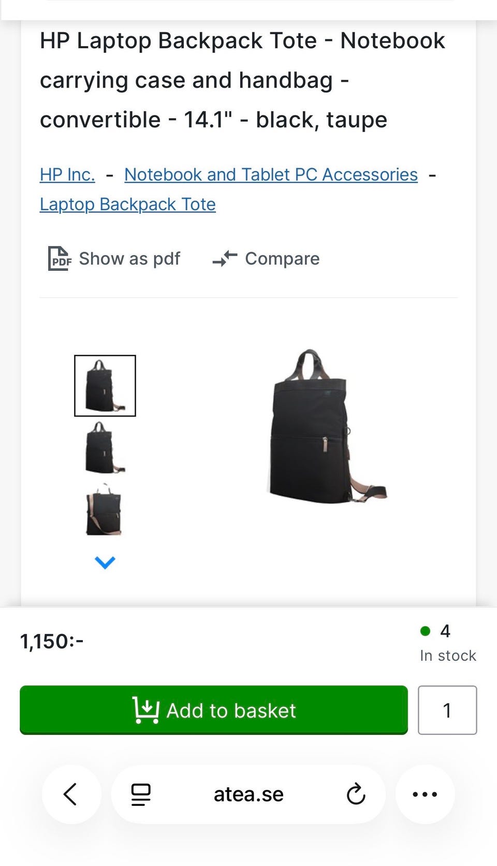
Task: Expand more thumbnails with blue chevron
Action: click(x=105, y=562)
